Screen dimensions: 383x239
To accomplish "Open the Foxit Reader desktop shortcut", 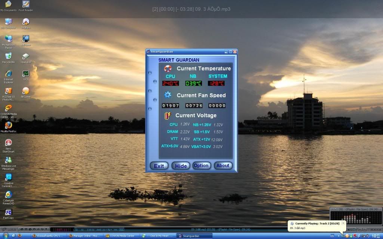I will 26,5.
